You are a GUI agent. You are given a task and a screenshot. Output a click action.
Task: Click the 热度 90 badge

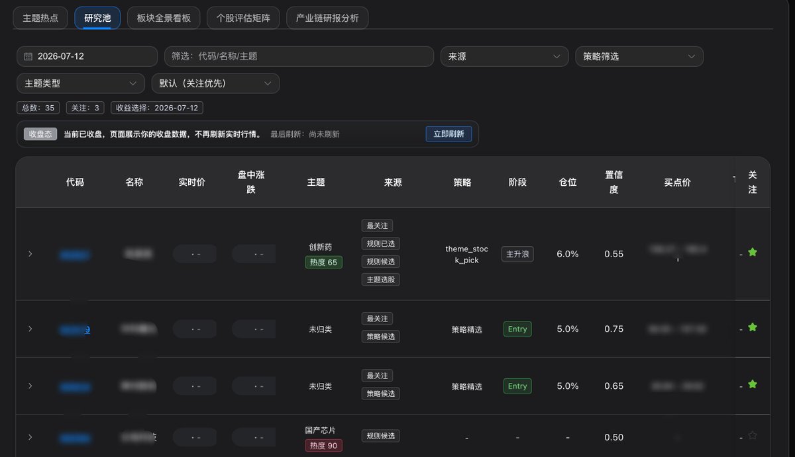pos(323,446)
